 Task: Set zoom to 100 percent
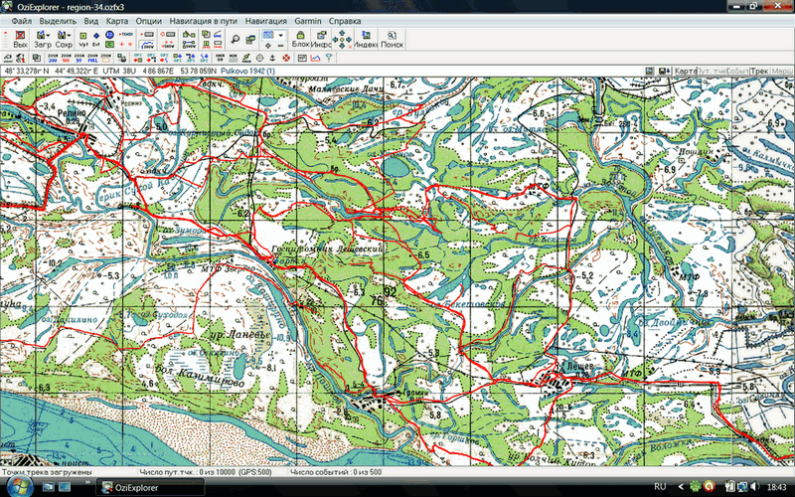(x=66, y=58)
